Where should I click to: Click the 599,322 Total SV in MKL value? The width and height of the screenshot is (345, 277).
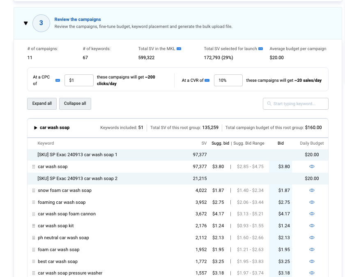pos(146,58)
